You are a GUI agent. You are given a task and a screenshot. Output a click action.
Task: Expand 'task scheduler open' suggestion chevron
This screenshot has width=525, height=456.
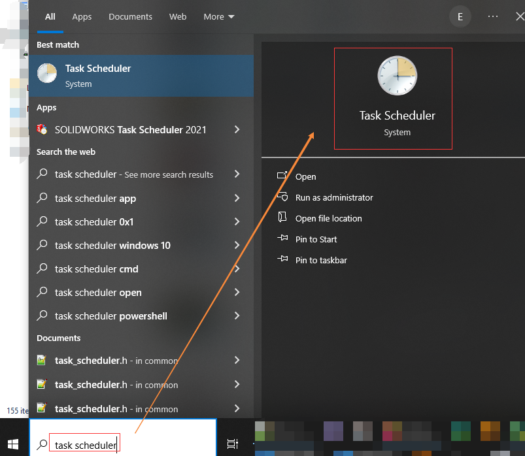[237, 293]
